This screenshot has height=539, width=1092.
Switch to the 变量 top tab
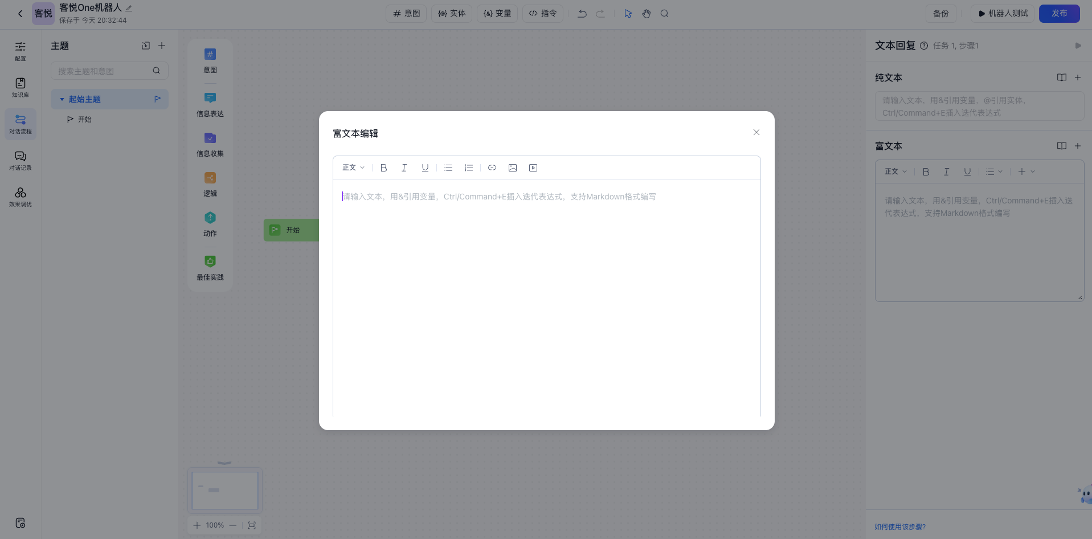point(497,13)
